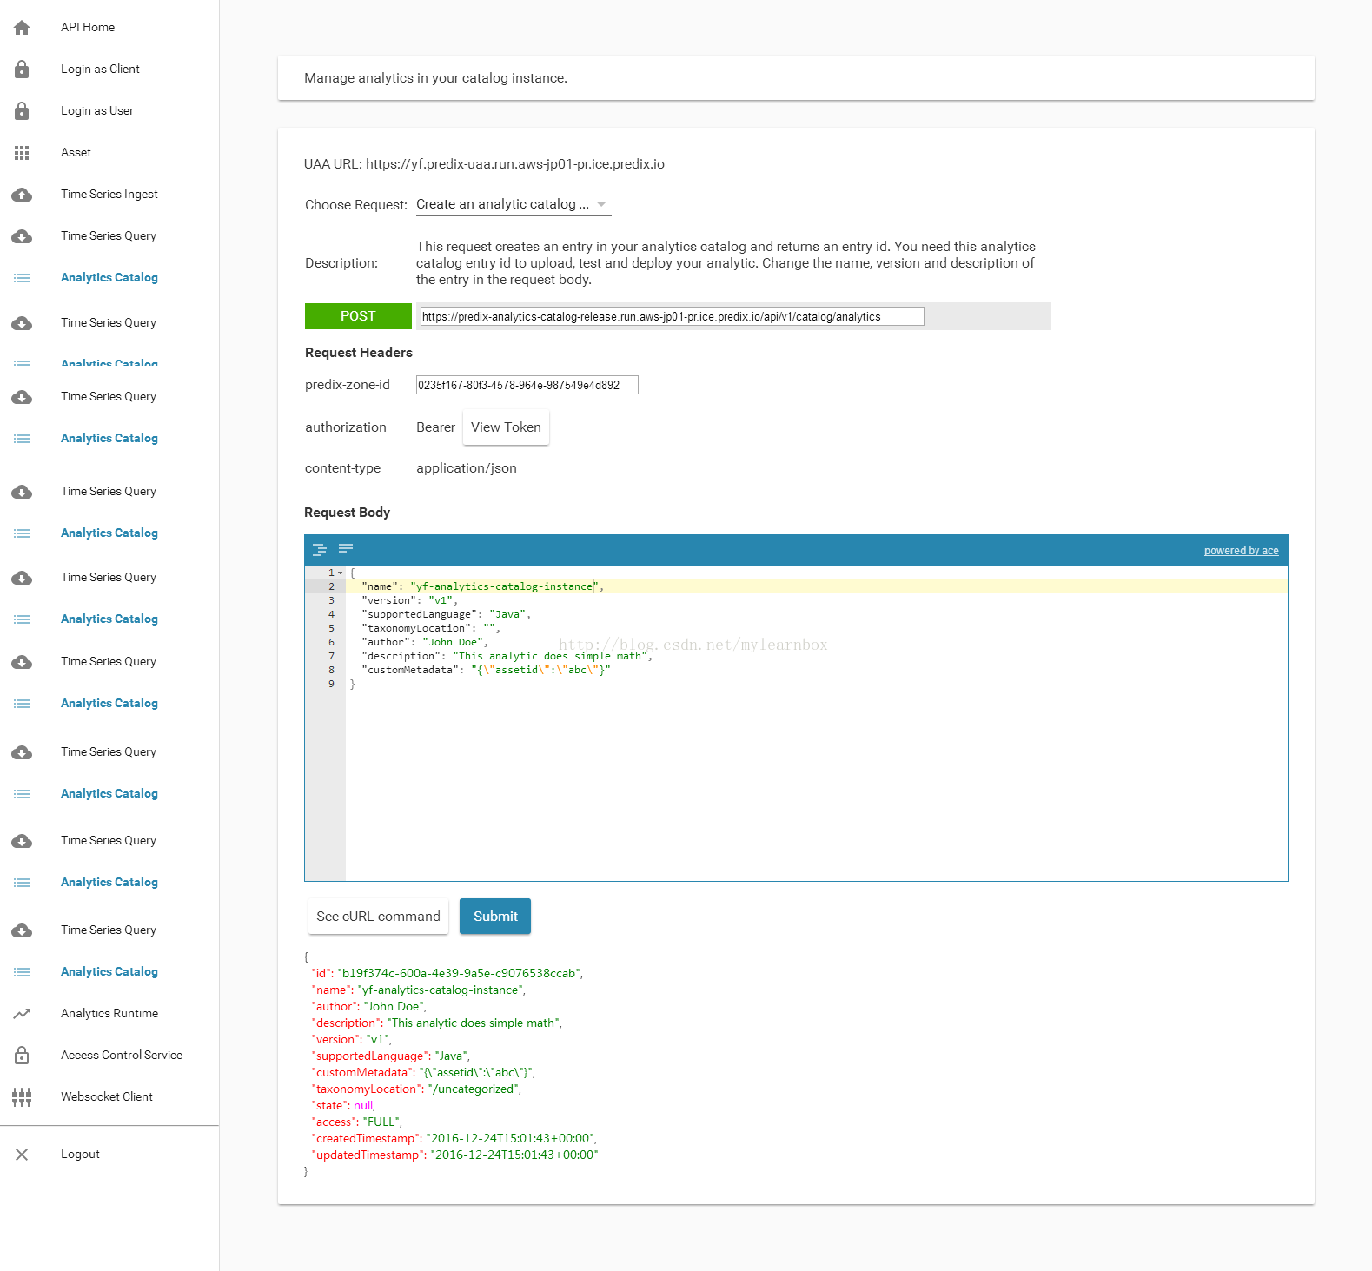Submit the analytics catalog request

click(495, 917)
